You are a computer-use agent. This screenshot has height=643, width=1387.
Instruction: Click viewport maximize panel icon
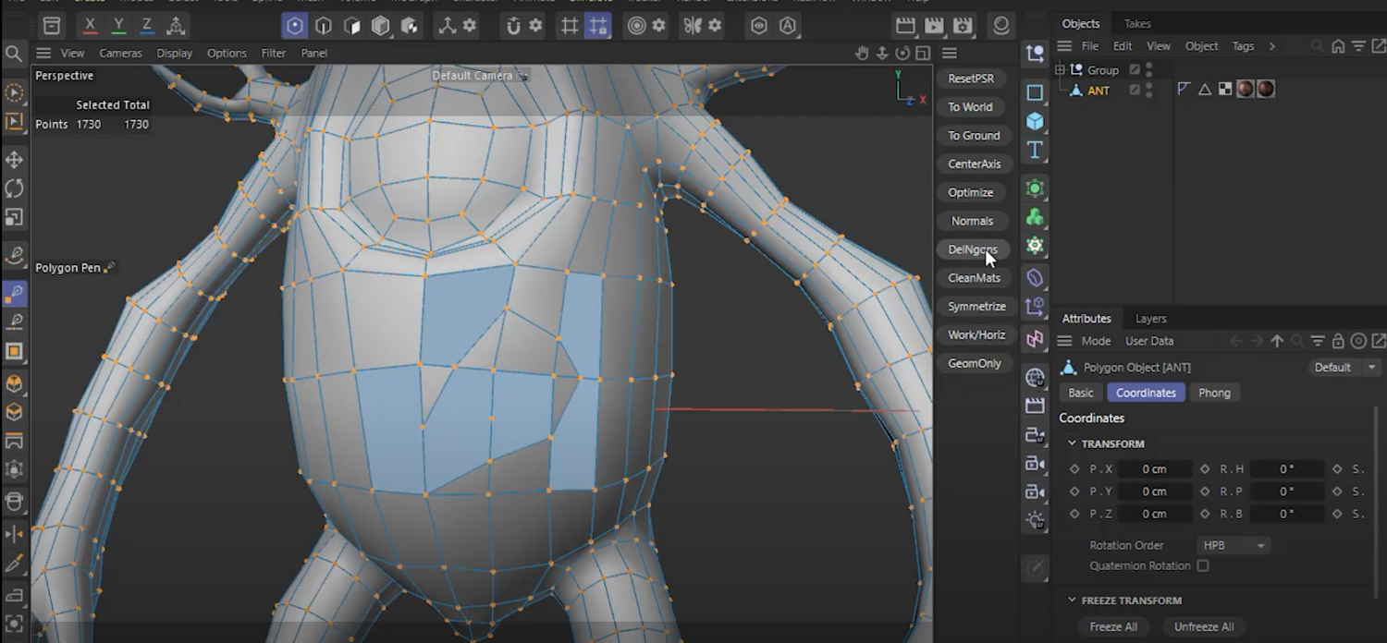click(923, 54)
